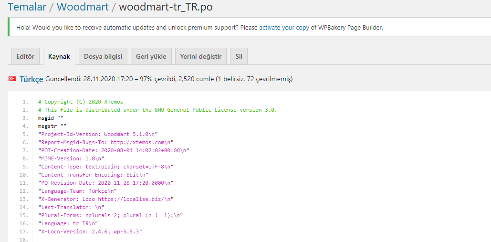Click the GNU General Public License comment line

157,110
